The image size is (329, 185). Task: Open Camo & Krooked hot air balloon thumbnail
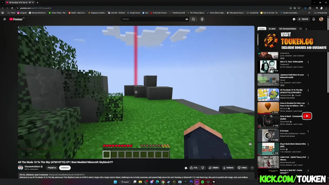(268, 108)
